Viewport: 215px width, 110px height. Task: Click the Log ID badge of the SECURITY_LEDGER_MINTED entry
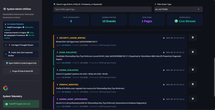point(66,45)
